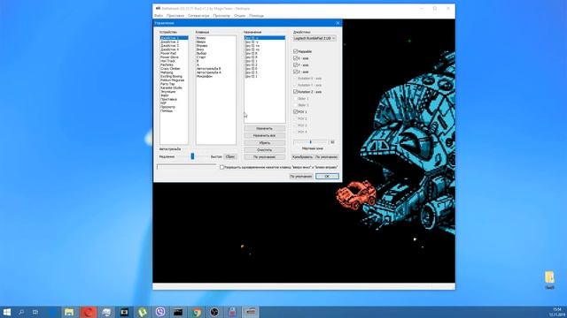This screenshot has width=567, height=318.
Task: Open the Просмотр menu
Action: [x=221, y=16]
